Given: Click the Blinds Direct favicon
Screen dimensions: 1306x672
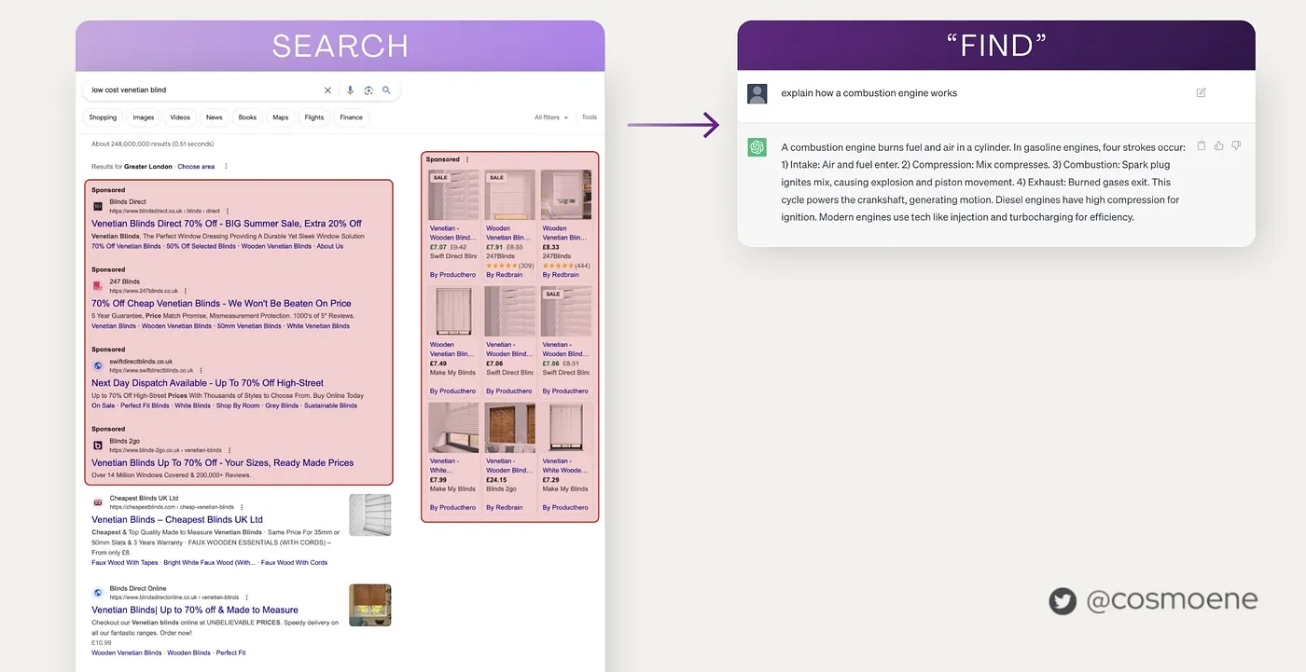Looking at the screenshot, I should 98,206.
